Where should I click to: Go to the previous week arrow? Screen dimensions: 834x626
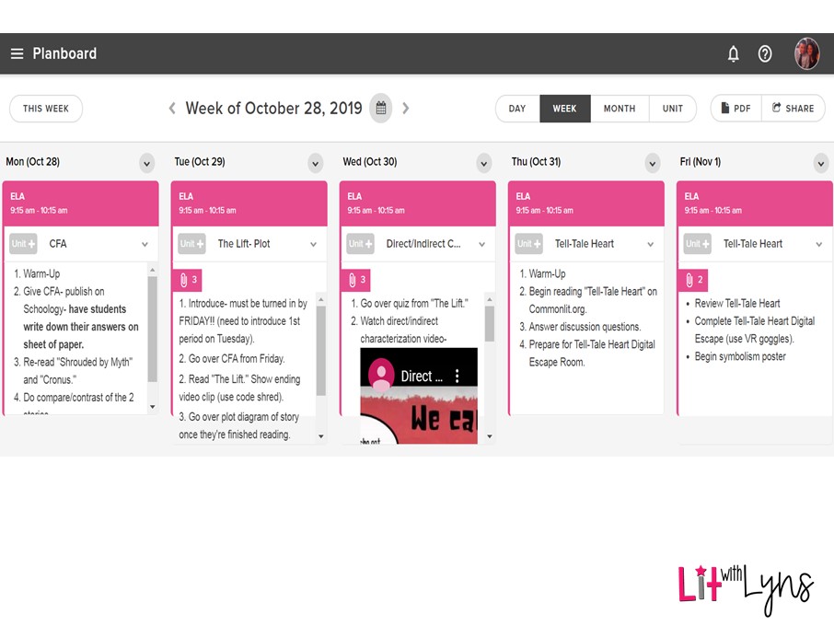coord(172,109)
